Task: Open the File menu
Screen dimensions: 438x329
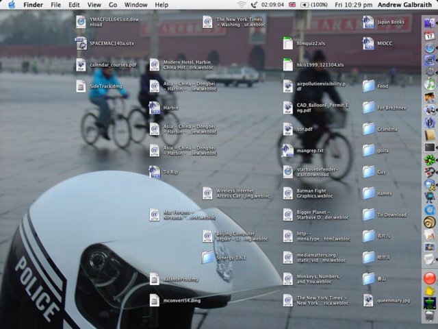Action: [x=56, y=5]
